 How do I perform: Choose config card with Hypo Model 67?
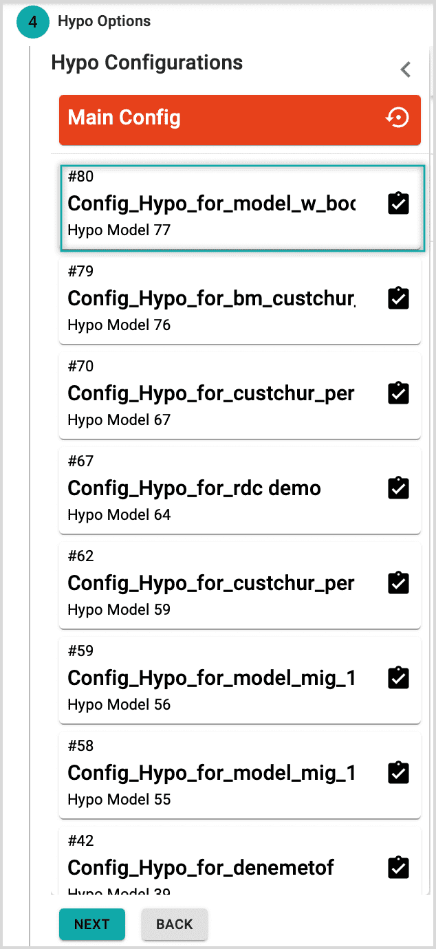pyautogui.click(x=240, y=395)
